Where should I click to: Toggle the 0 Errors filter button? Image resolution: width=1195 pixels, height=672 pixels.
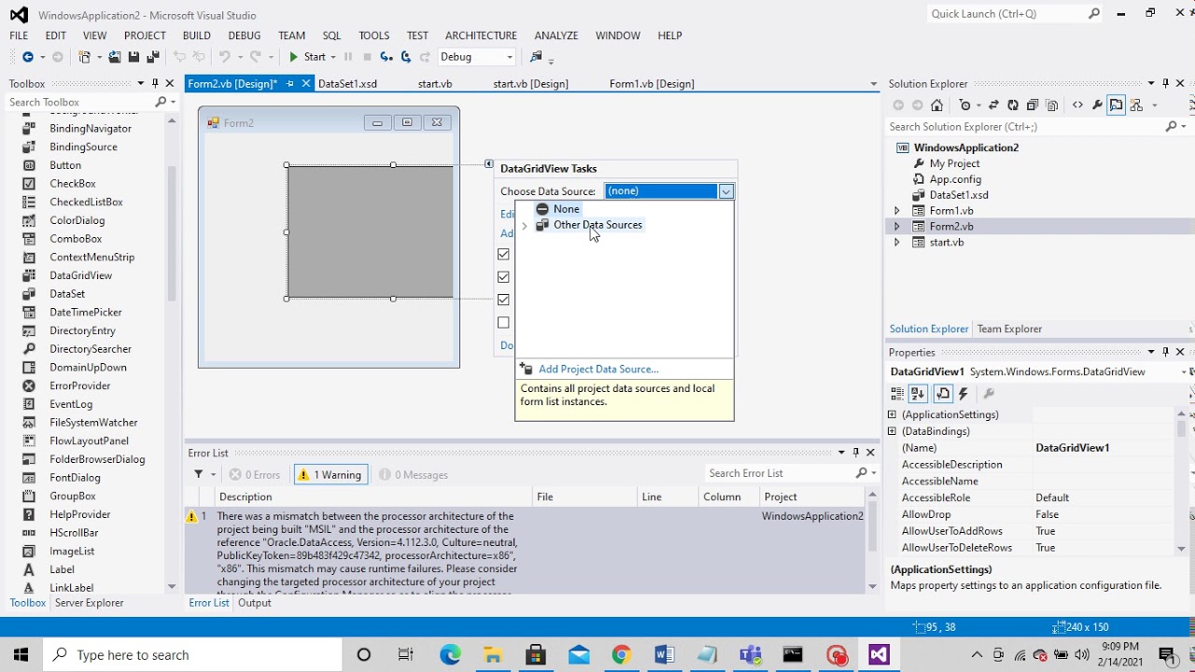254,474
